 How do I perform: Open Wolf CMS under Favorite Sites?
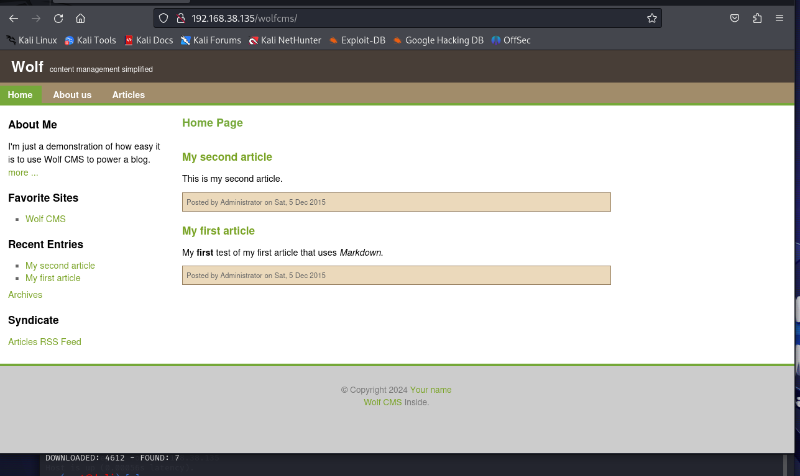tap(45, 219)
